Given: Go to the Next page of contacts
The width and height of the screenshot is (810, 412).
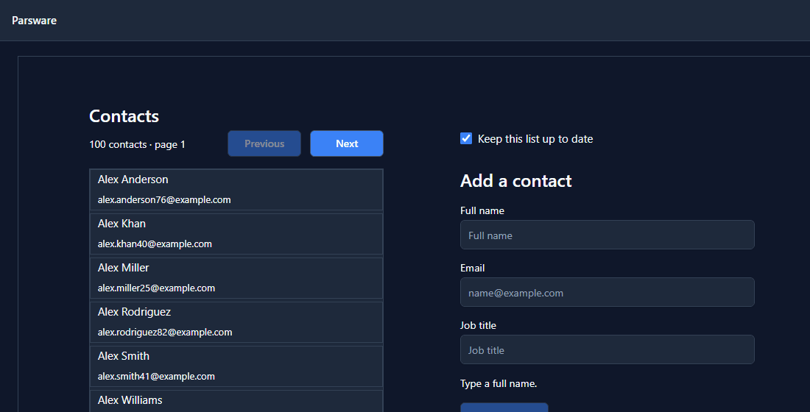Looking at the screenshot, I should pyautogui.click(x=347, y=143).
